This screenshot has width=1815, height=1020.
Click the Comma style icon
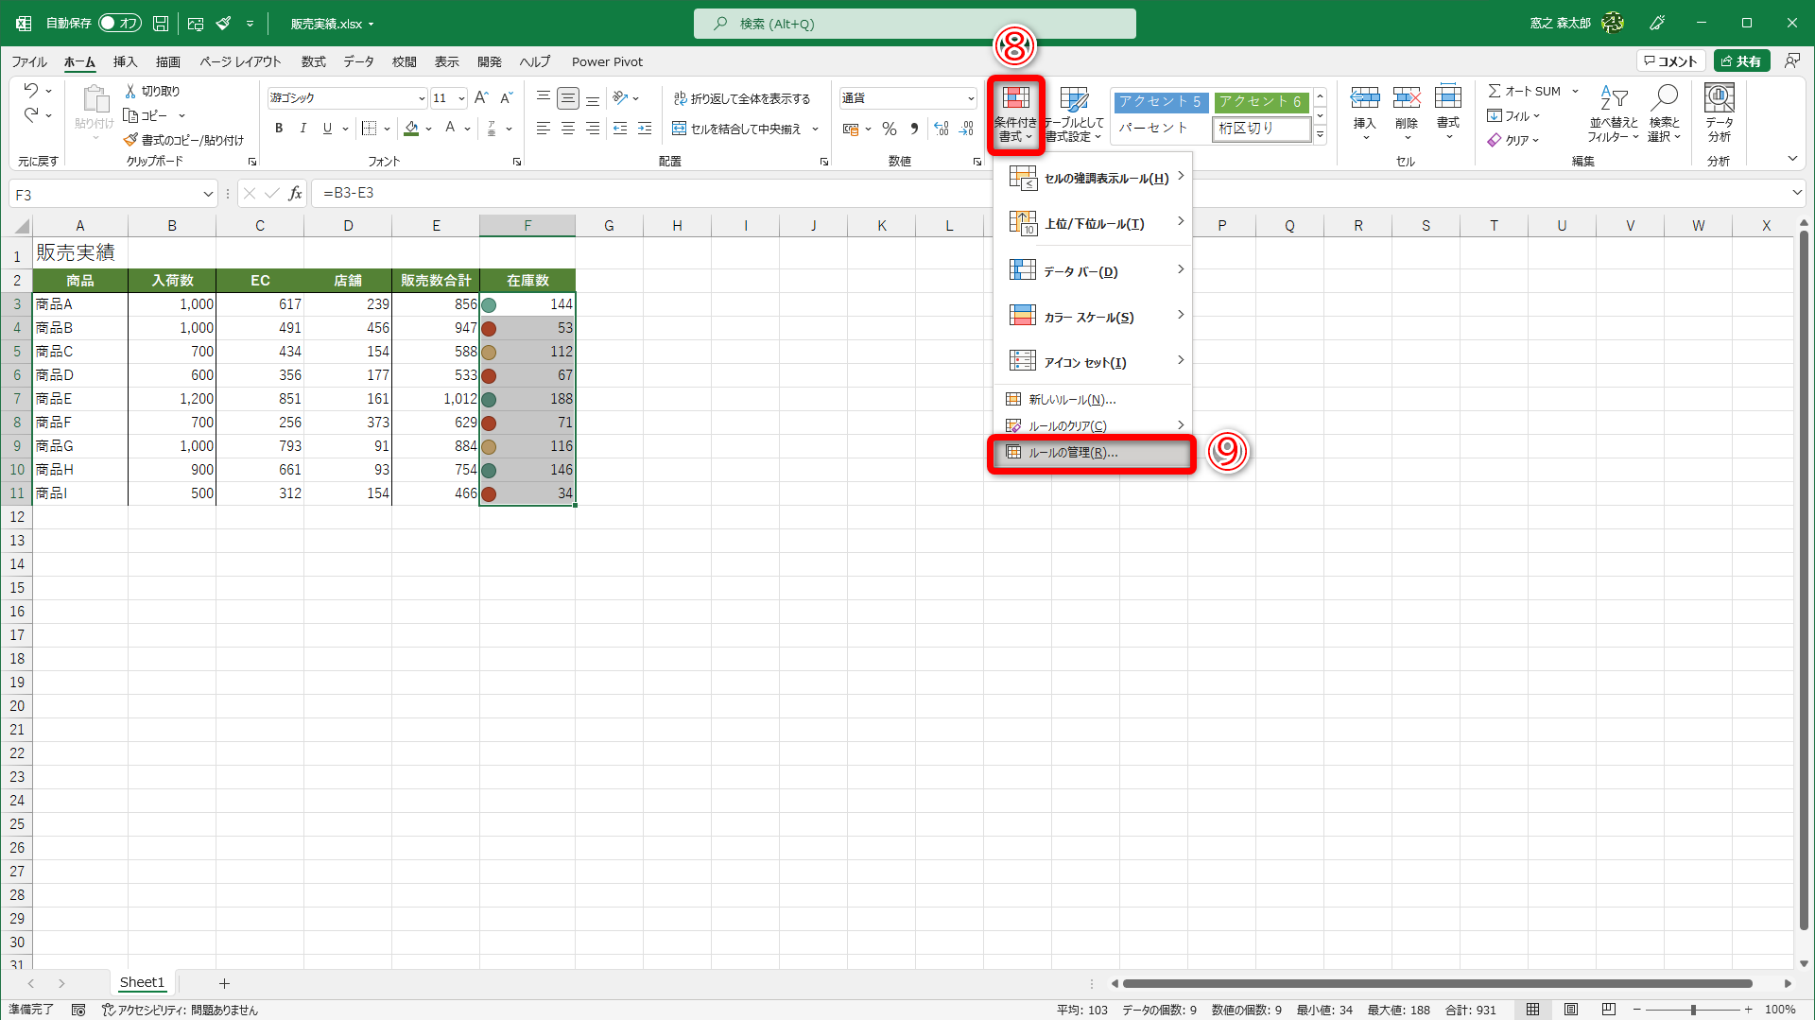pos(914,129)
